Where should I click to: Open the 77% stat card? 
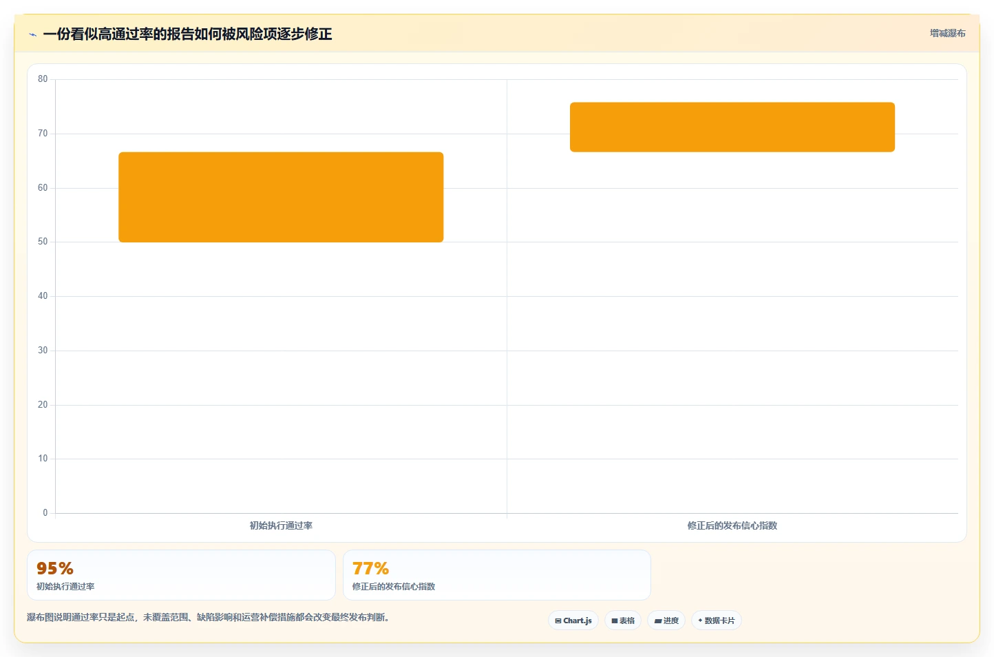tap(497, 575)
